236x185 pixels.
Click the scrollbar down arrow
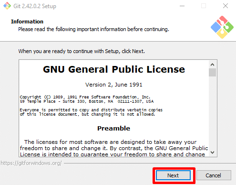212,152
